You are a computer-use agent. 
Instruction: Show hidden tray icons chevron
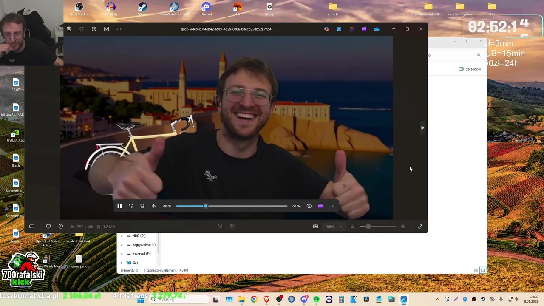(x=437, y=299)
